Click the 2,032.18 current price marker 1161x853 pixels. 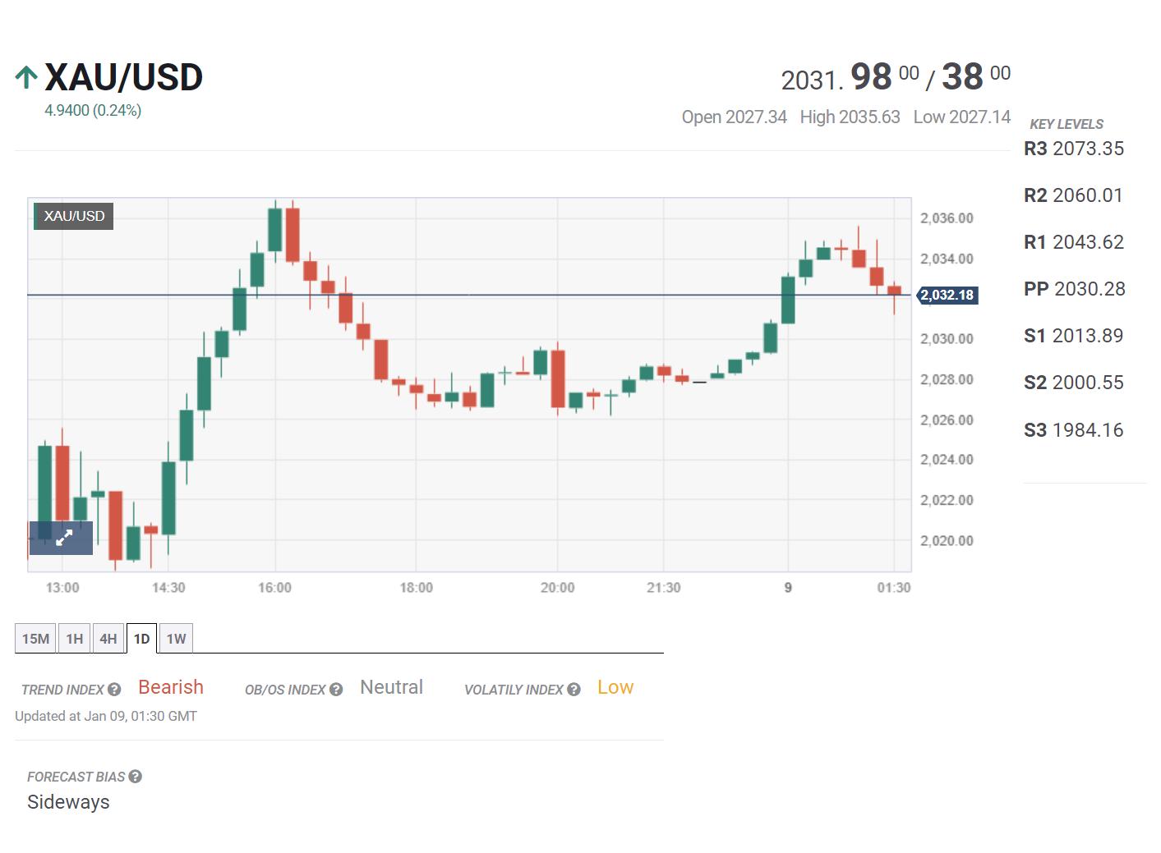947,295
